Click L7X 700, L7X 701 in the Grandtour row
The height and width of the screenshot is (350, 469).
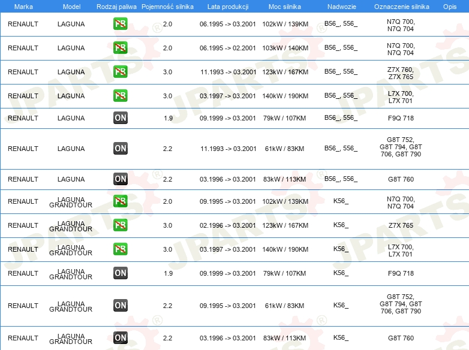(x=401, y=251)
